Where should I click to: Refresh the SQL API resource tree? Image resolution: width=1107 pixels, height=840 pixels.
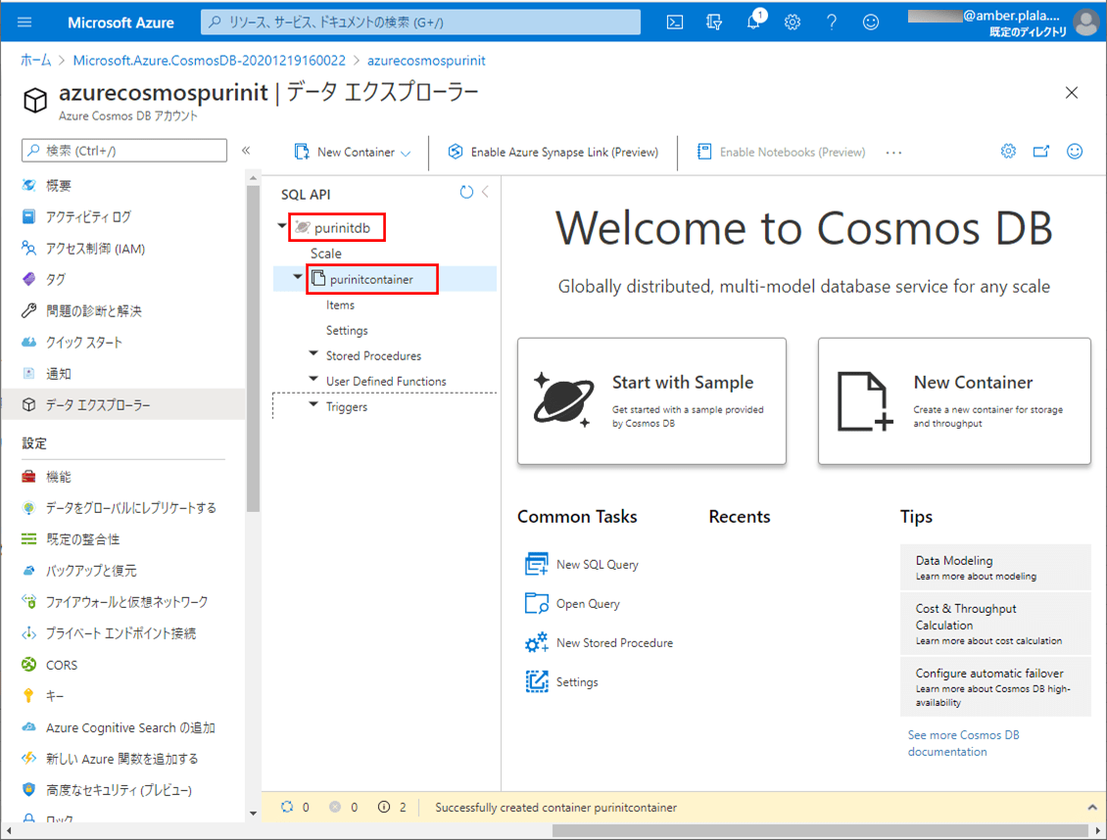(x=466, y=192)
